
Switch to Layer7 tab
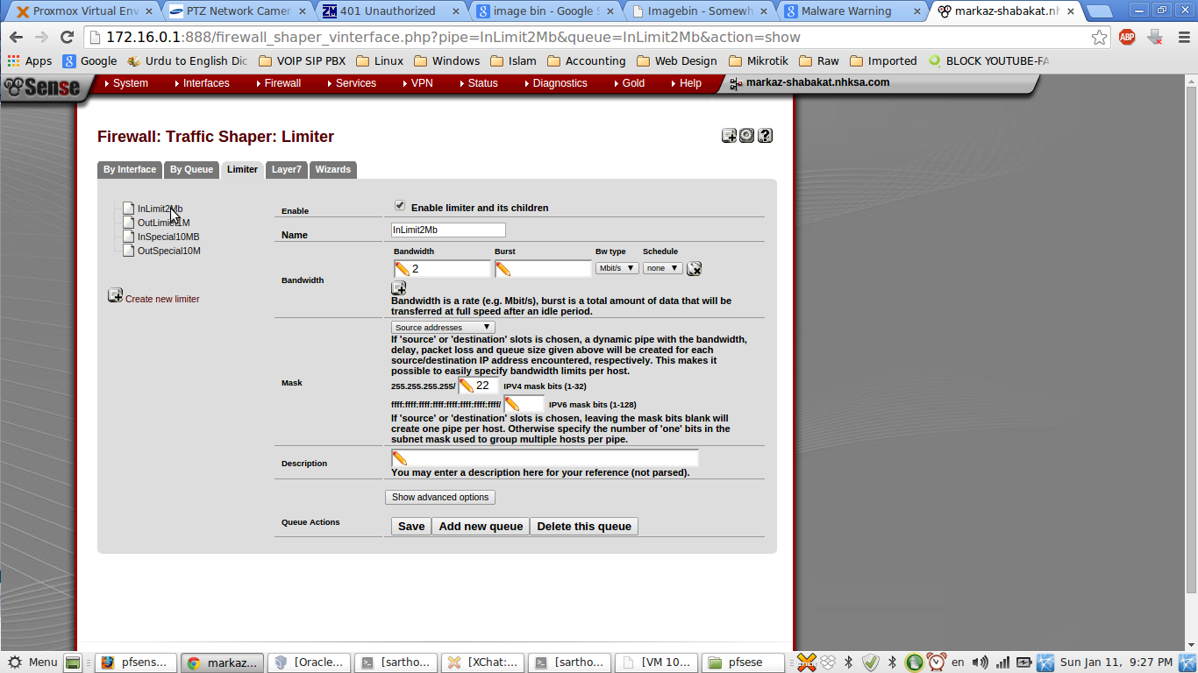pos(286,170)
